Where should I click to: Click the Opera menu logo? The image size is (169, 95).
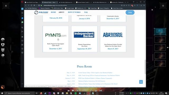[22, 2]
